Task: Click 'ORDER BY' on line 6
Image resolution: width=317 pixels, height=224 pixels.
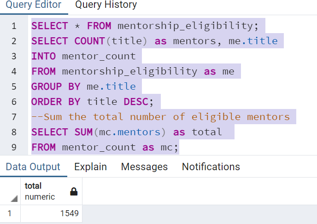Action: pyautogui.click(x=56, y=102)
